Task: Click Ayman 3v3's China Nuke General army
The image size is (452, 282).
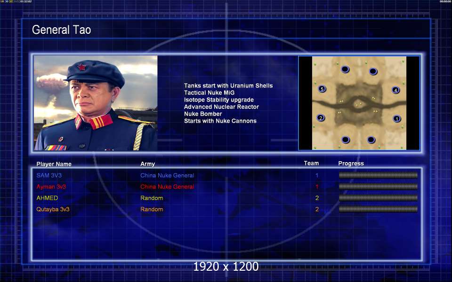Action: tap(167, 187)
